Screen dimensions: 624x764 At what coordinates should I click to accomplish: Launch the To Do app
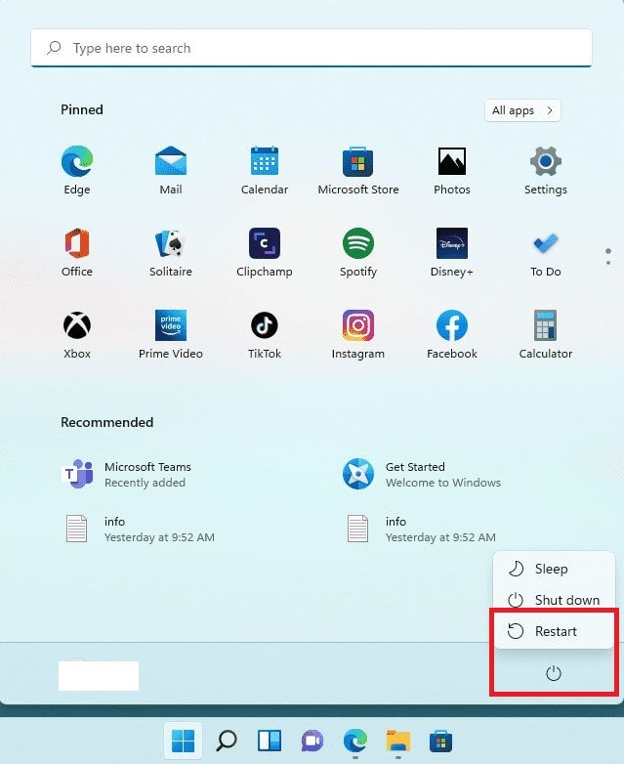coord(546,252)
